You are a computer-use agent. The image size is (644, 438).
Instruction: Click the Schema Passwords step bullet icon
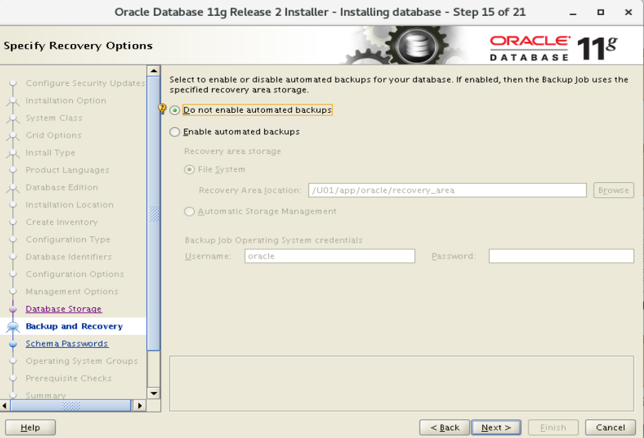point(13,344)
